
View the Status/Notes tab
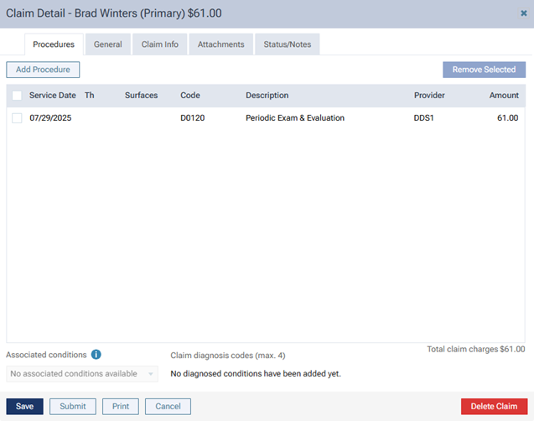pyautogui.click(x=287, y=44)
